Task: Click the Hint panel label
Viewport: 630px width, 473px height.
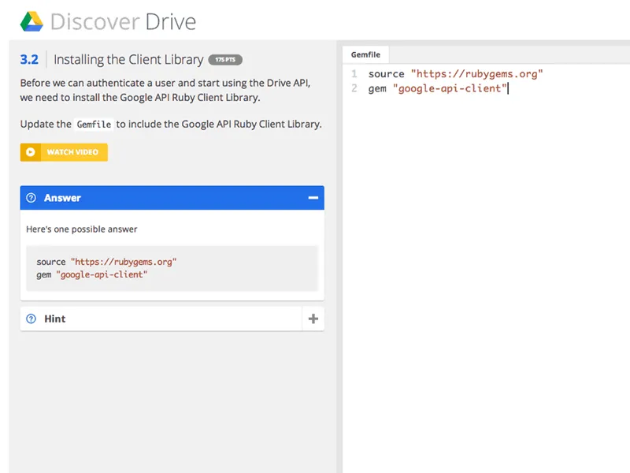Action: 55,318
